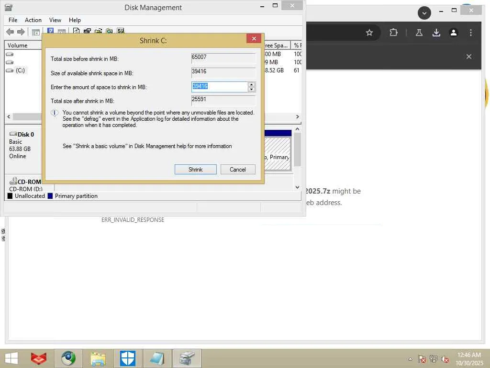The height and width of the screenshot is (368, 490).
Task: Open the blue Help toolbar icon
Action: (50, 31)
